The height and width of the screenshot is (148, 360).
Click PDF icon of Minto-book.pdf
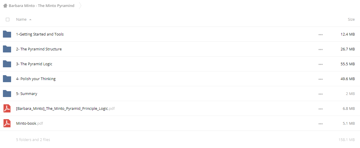(7, 123)
